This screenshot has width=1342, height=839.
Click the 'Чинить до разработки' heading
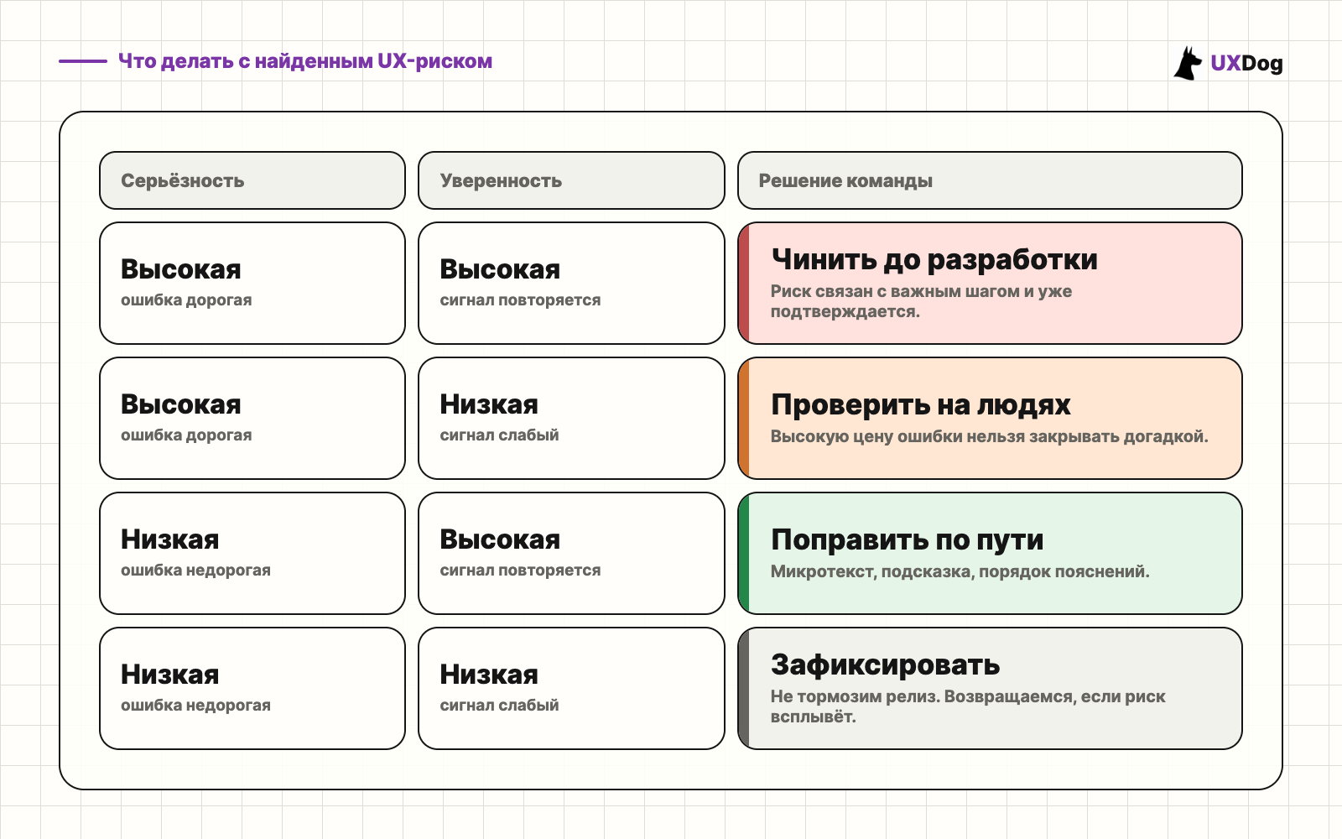coord(934,260)
